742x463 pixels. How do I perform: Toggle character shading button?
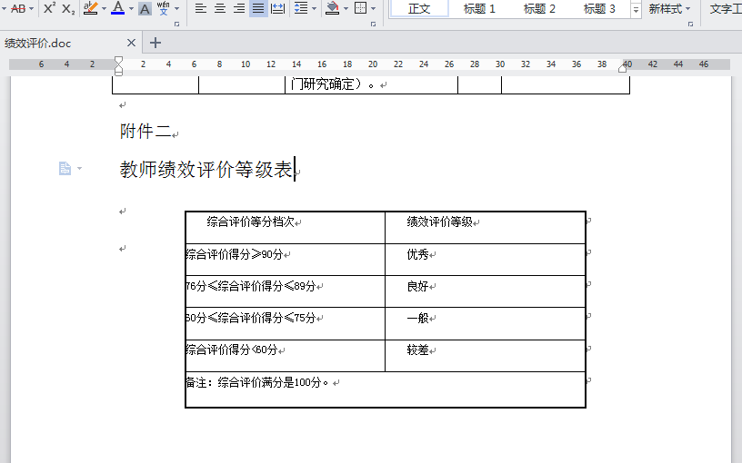click(x=145, y=8)
